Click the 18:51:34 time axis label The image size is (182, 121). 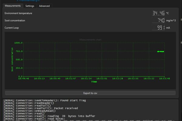(x=86, y=79)
